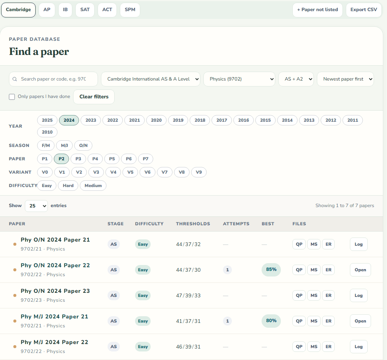Open QP file for M/J 2024 Paper 21
This screenshot has width=387, height=360.
coord(299,321)
